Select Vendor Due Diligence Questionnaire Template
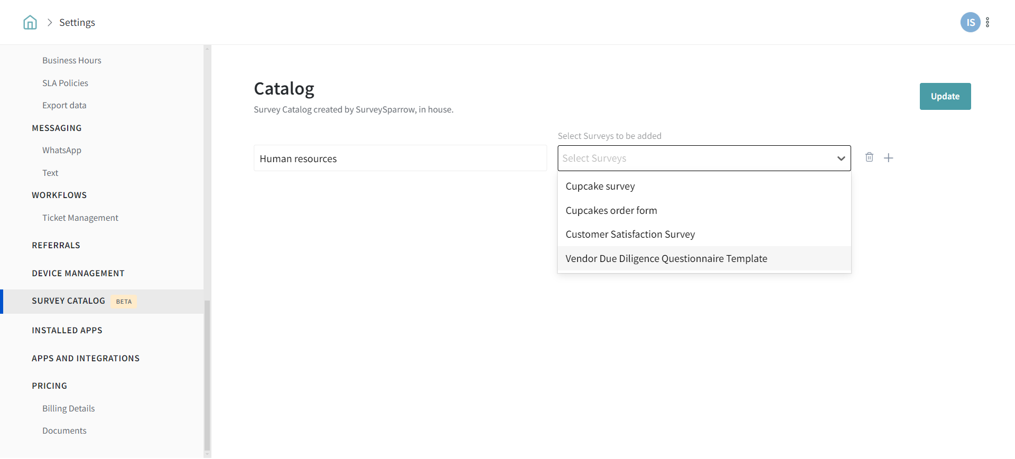1015x459 pixels. click(666, 259)
